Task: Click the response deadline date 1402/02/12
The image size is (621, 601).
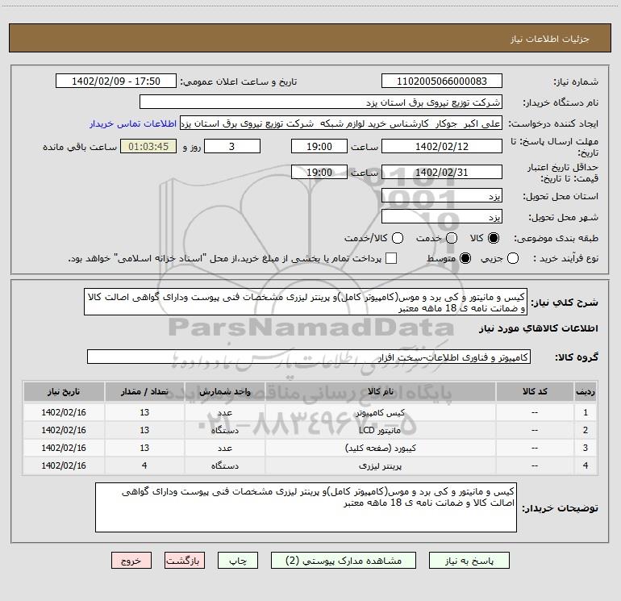Action: pos(442,146)
